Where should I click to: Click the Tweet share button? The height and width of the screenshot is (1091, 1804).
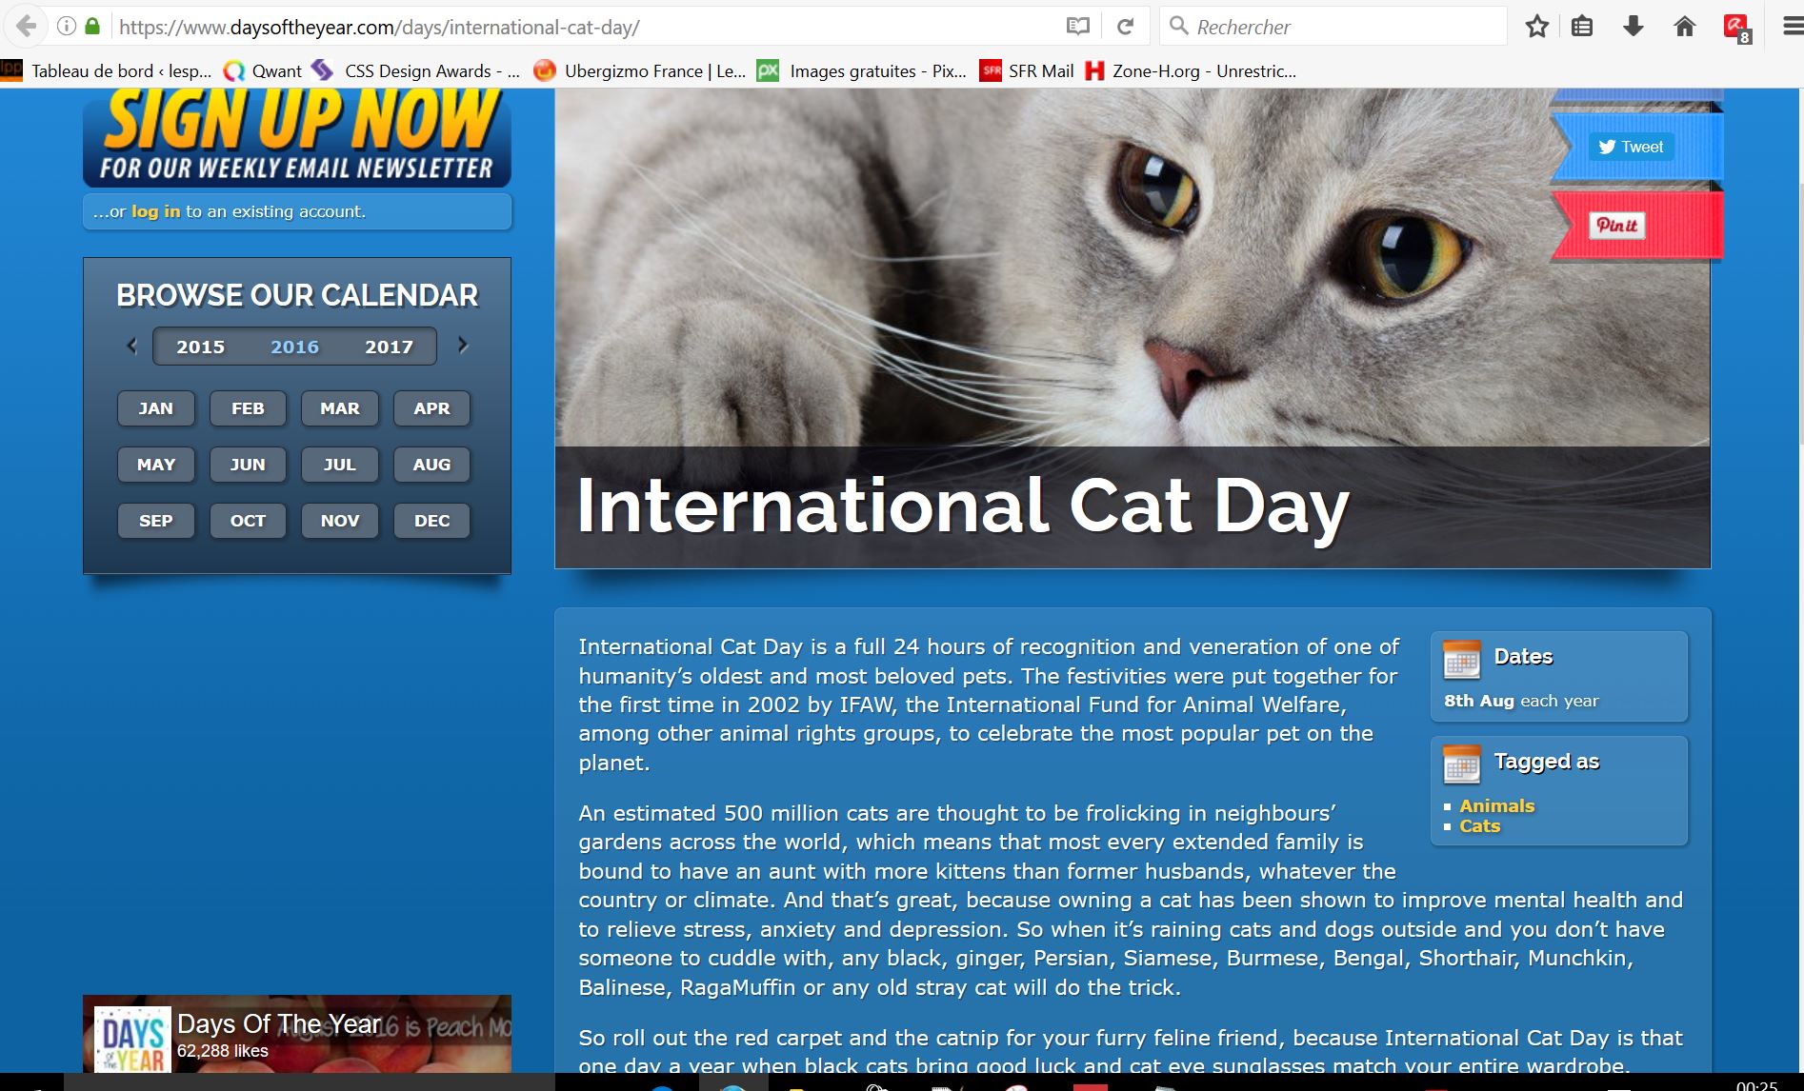[x=1631, y=147]
